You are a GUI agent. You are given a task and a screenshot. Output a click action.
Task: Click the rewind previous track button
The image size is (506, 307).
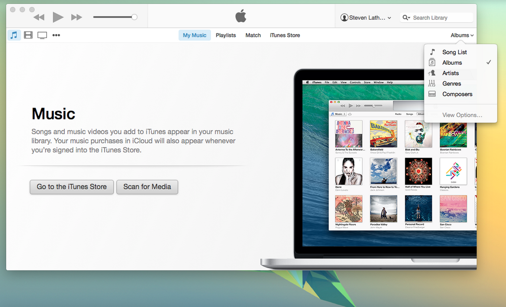coord(39,17)
